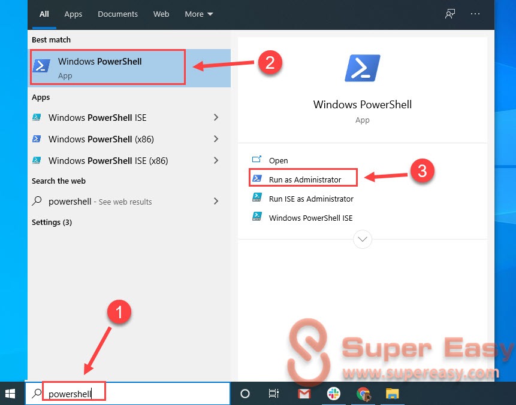Open Task View from the taskbar
Screen dimensions: 516x405
pos(273,394)
